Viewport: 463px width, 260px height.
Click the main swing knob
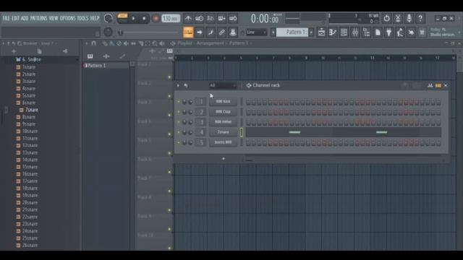[108, 32]
